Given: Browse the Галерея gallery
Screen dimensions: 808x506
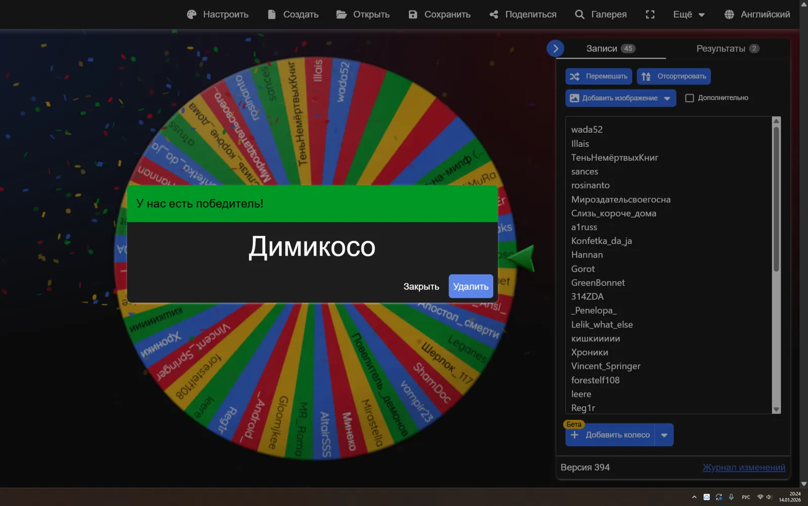Looking at the screenshot, I should (x=601, y=14).
